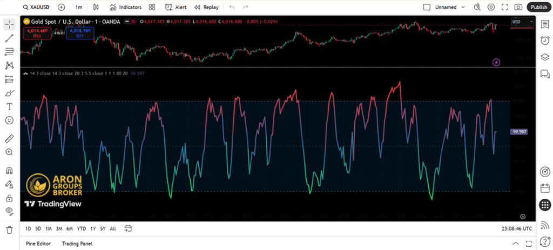
Task: Click the trash icon to remove drawings
Action: point(9,229)
